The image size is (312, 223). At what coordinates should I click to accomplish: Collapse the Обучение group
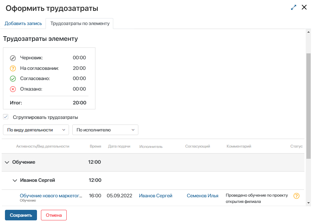pyautogui.click(x=7, y=162)
